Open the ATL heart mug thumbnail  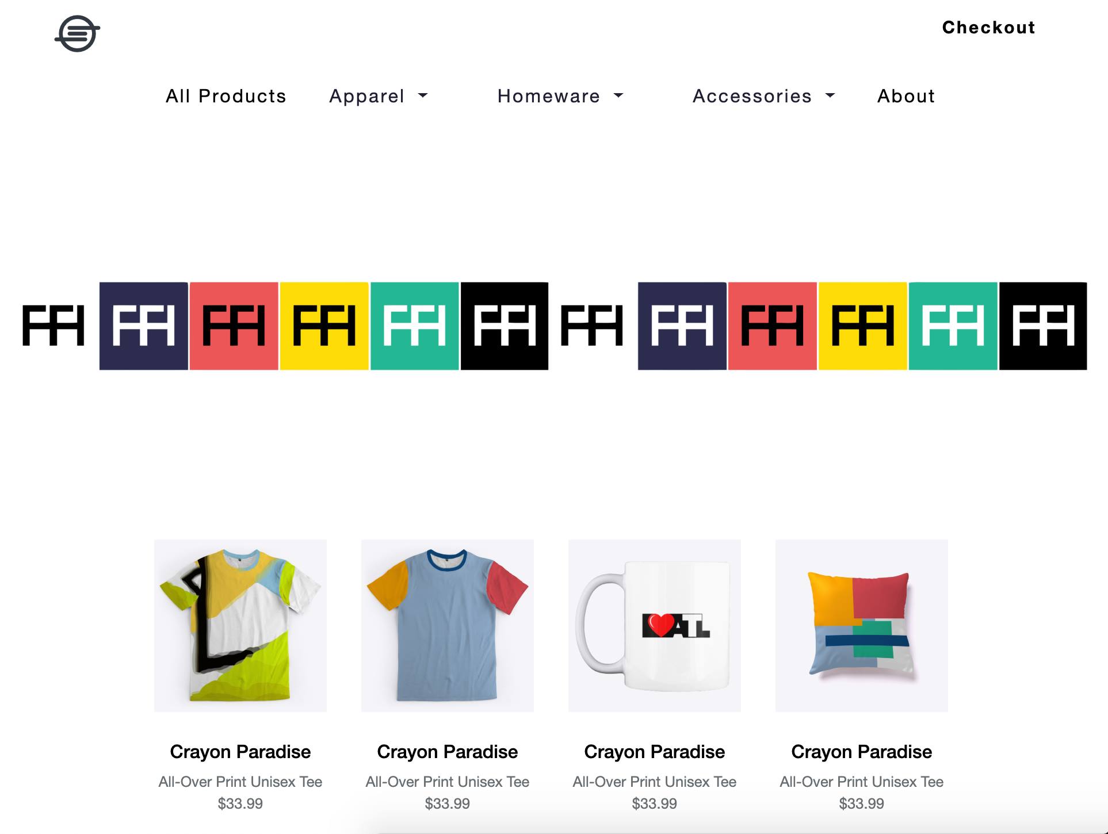point(655,626)
